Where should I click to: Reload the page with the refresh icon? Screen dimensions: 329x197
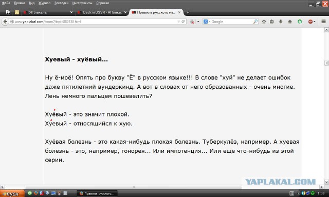coord(183,22)
